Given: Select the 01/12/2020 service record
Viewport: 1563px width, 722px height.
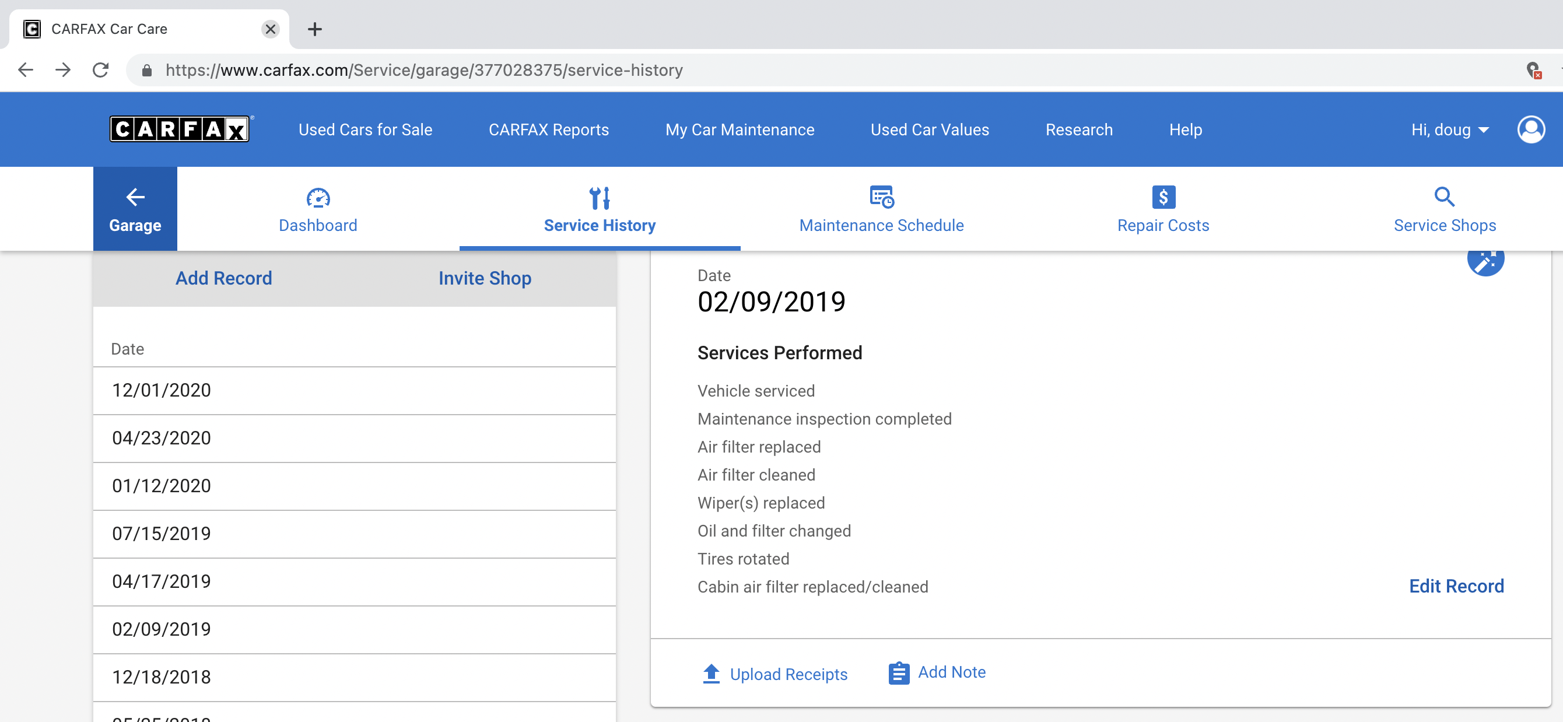Looking at the screenshot, I should coord(355,486).
